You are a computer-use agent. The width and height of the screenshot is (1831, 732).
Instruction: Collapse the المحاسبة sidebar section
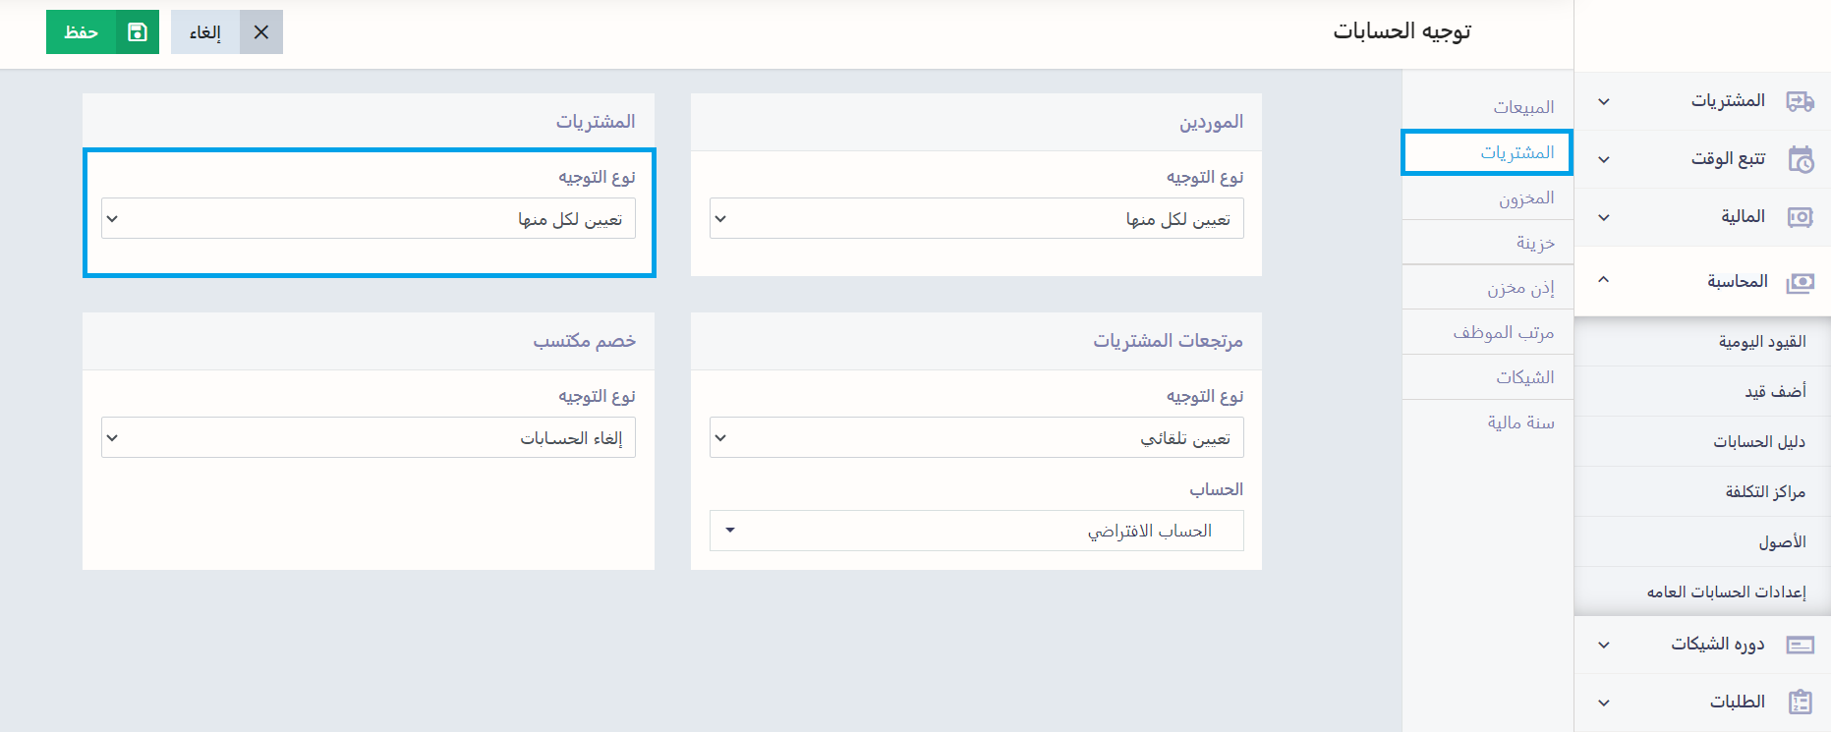pyautogui.click(x=1604, y=281)
